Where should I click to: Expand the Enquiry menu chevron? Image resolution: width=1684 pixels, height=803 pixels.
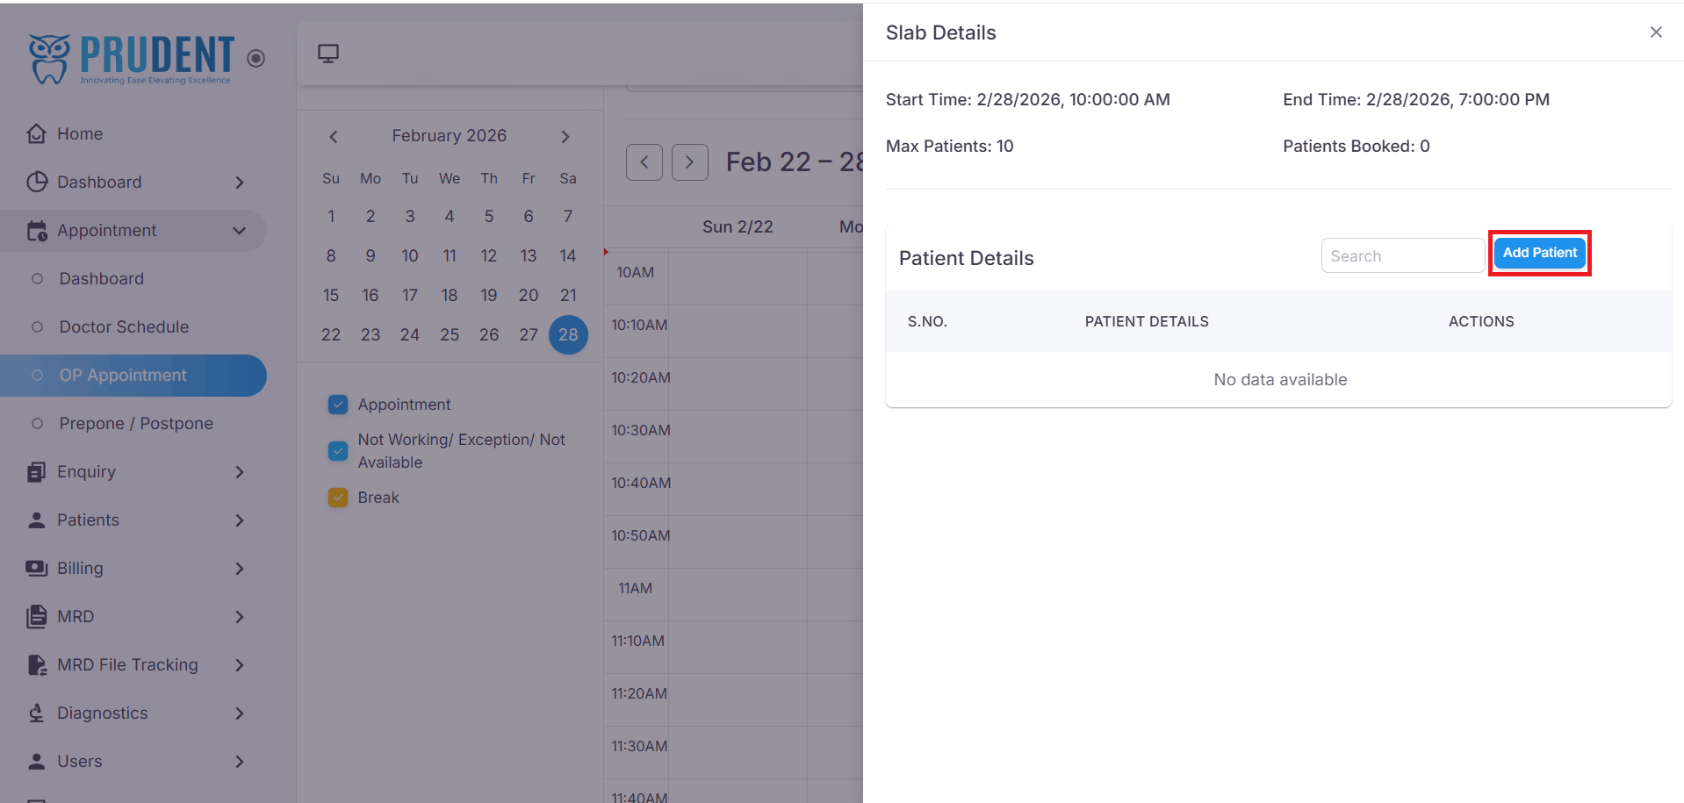(x=240, y=472)
